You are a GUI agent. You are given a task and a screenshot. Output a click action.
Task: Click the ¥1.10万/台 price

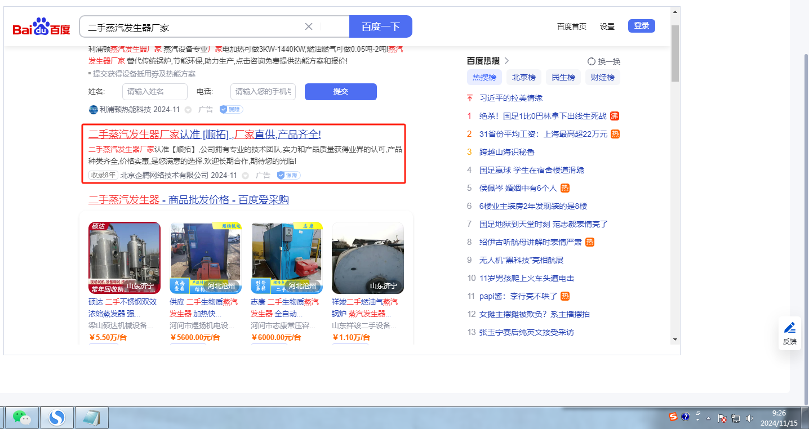click(x=351, y=338)
